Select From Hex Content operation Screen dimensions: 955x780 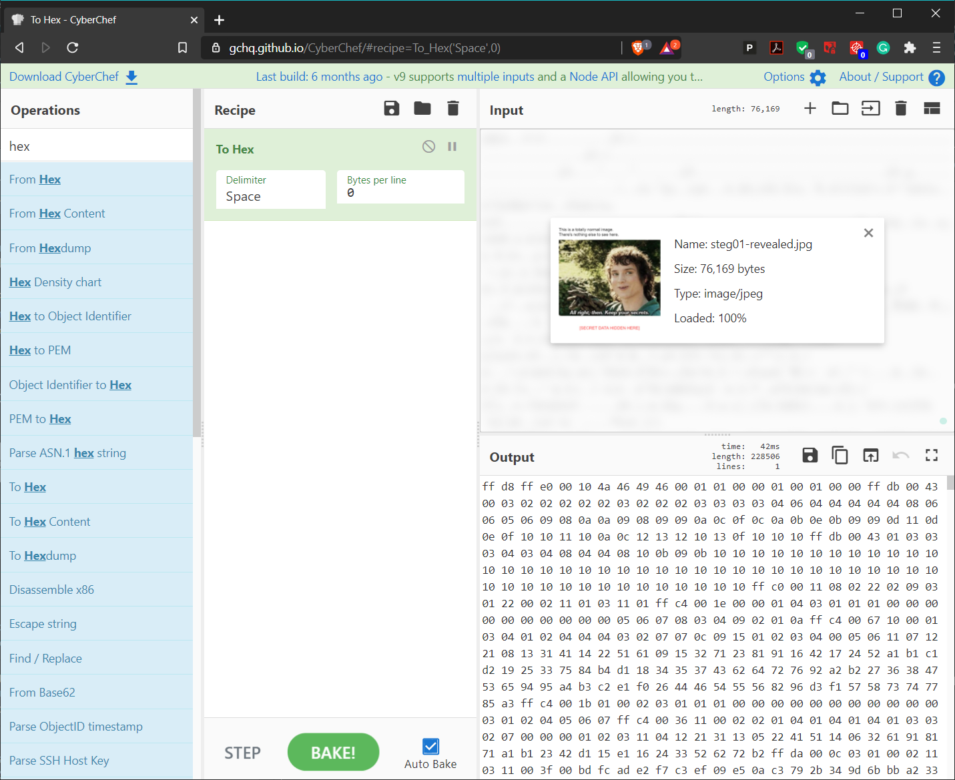click(x=97, y=214)
